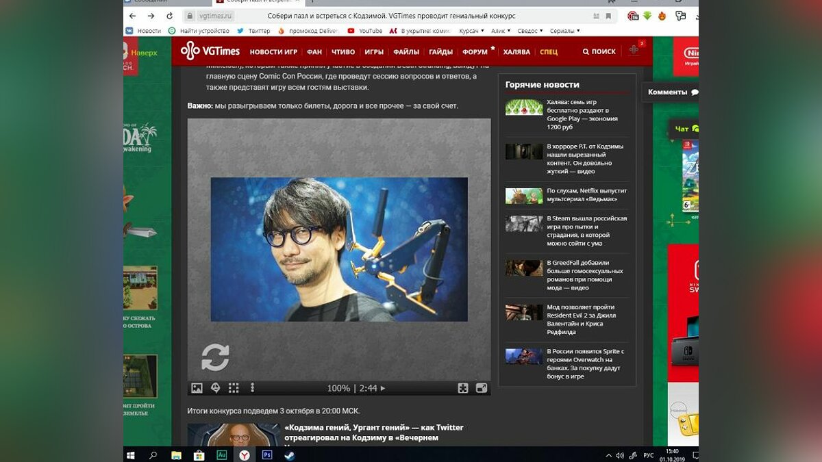Expand the Курсач bookmarks folder
822x462 pixels.
click(471, 31)
